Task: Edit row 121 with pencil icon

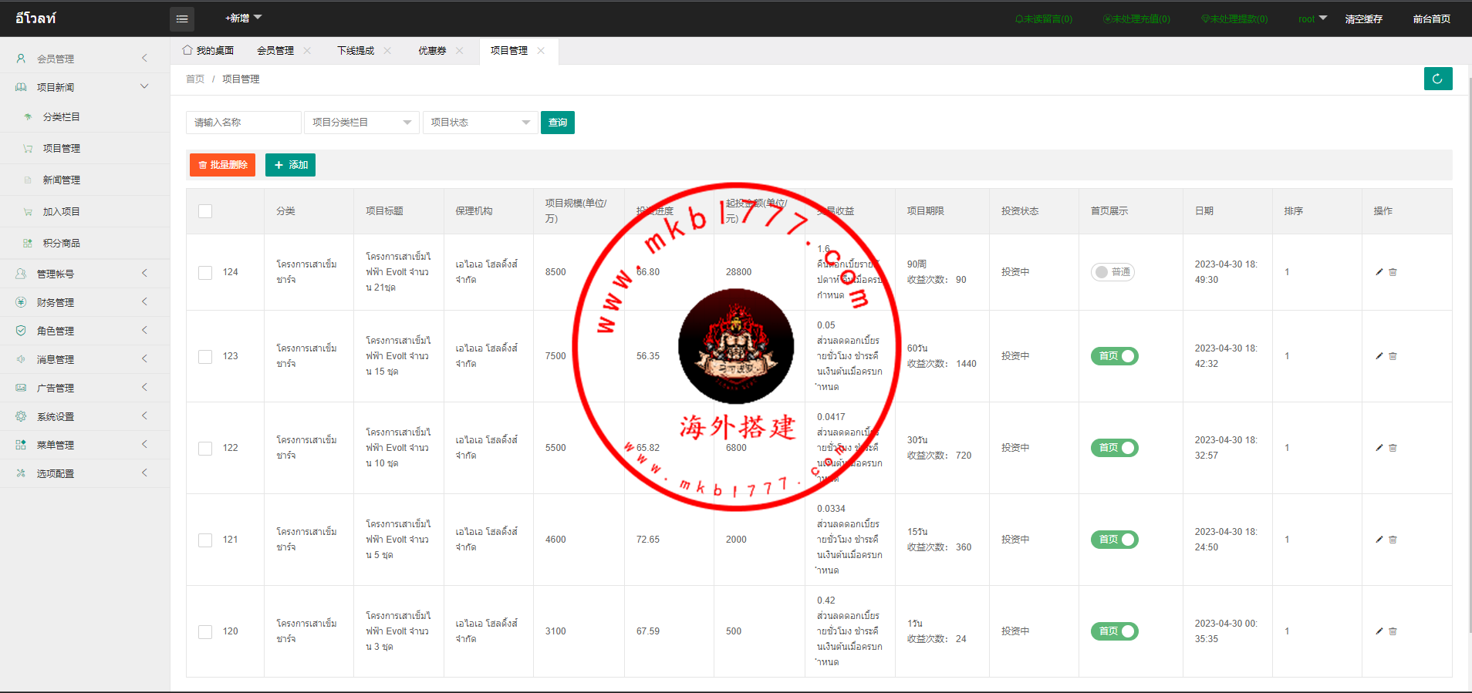Action: click(x=1379, y=540)
